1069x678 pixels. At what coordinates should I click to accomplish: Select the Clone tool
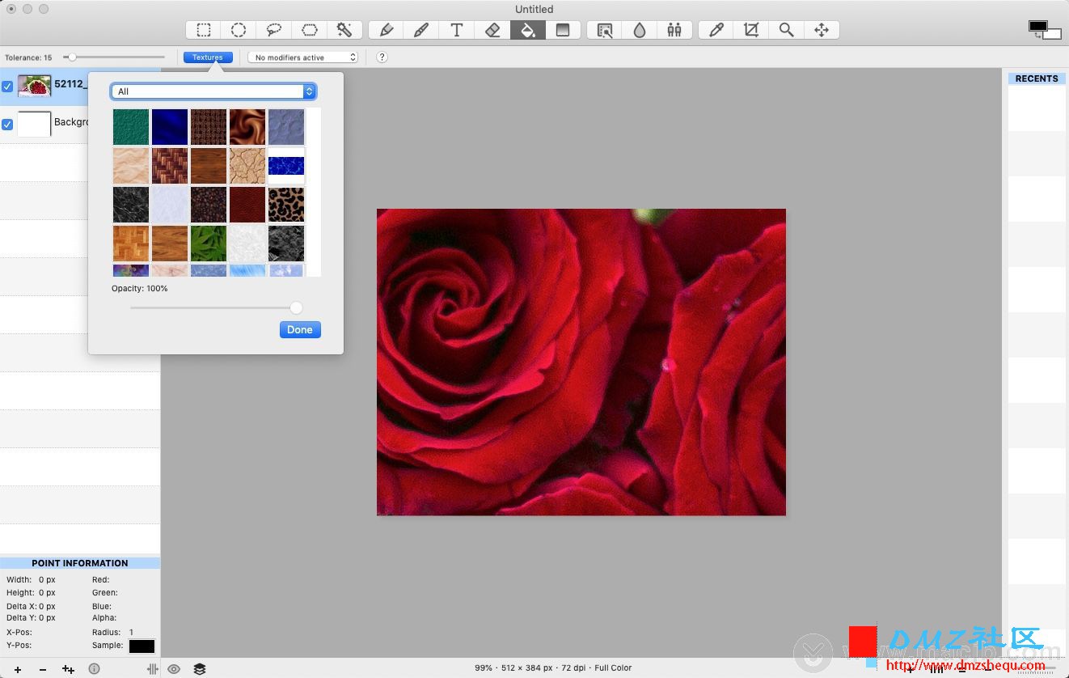point(674,30)
